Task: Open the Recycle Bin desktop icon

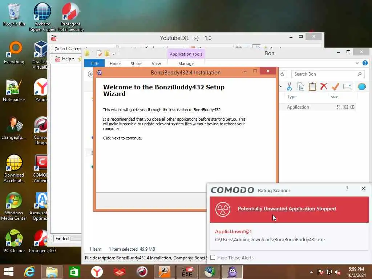Action: (14, 15)
